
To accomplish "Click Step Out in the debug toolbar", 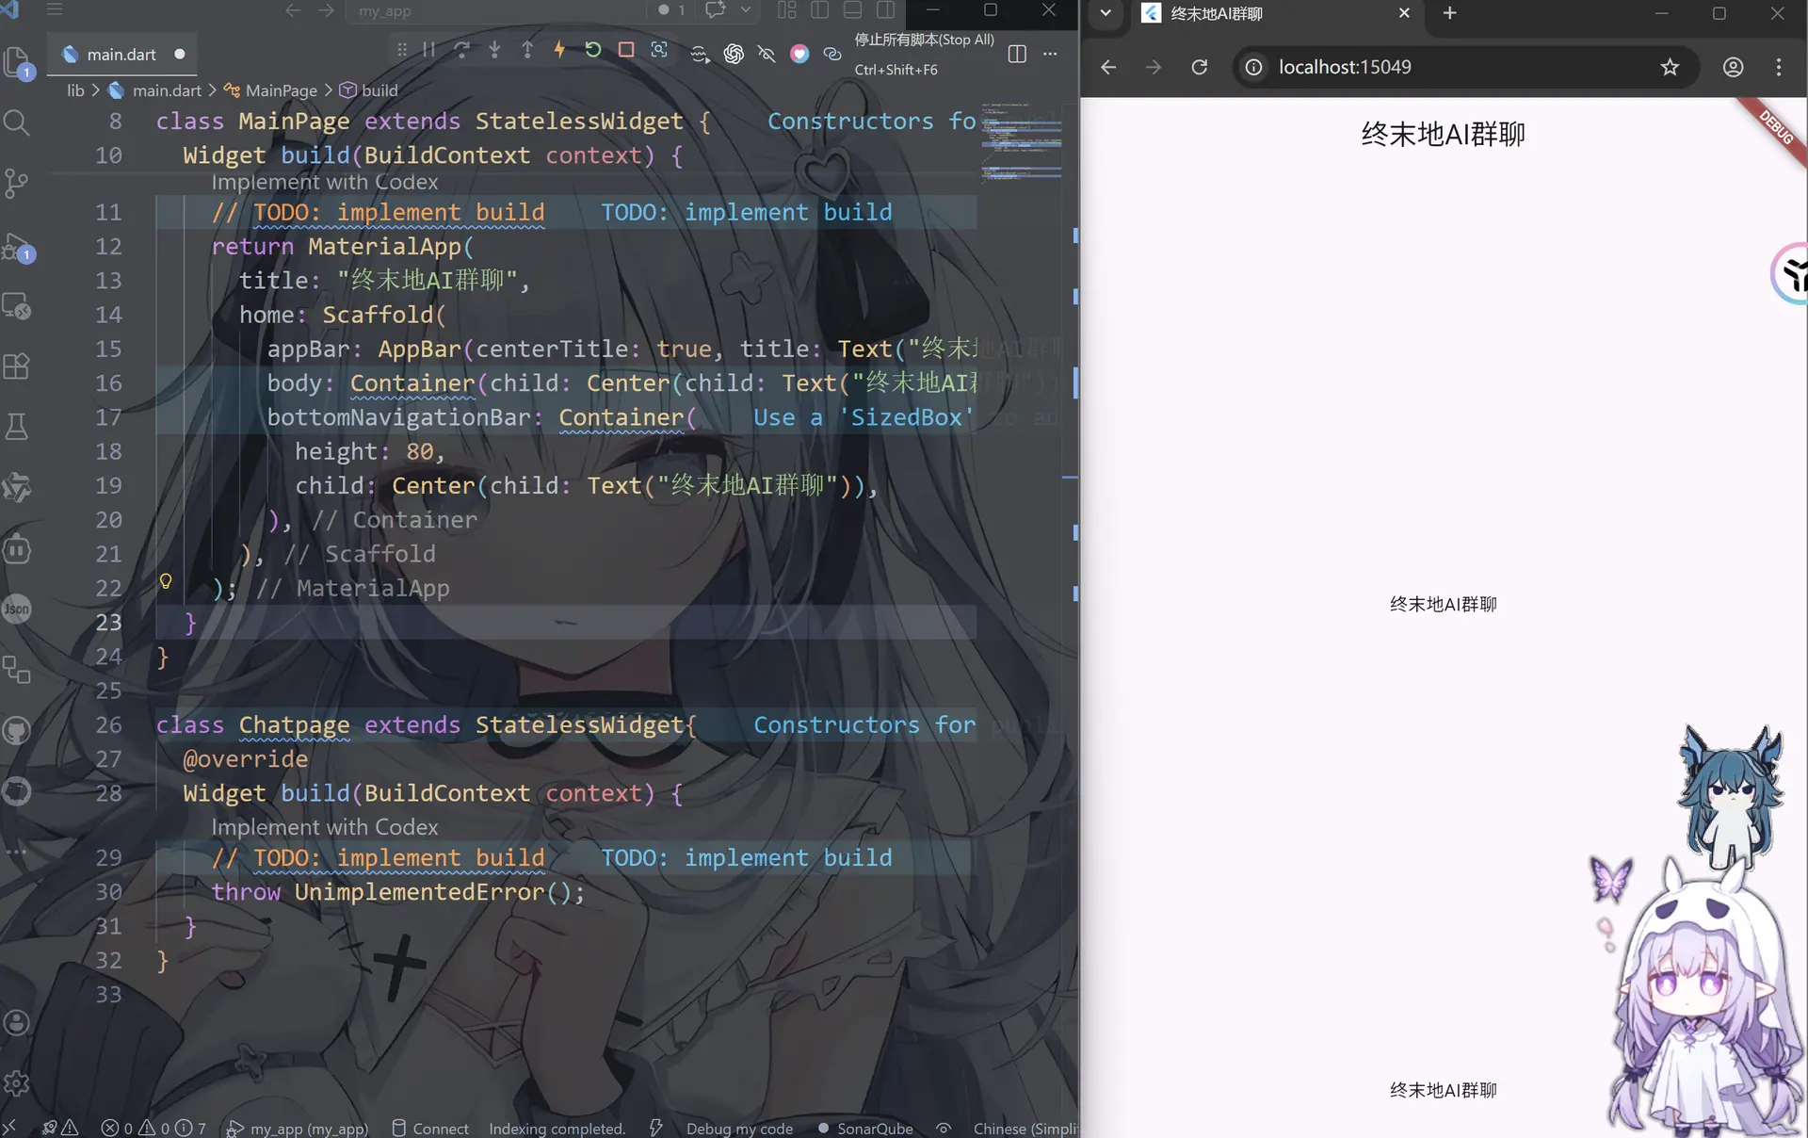I will (x=527, y=50).
